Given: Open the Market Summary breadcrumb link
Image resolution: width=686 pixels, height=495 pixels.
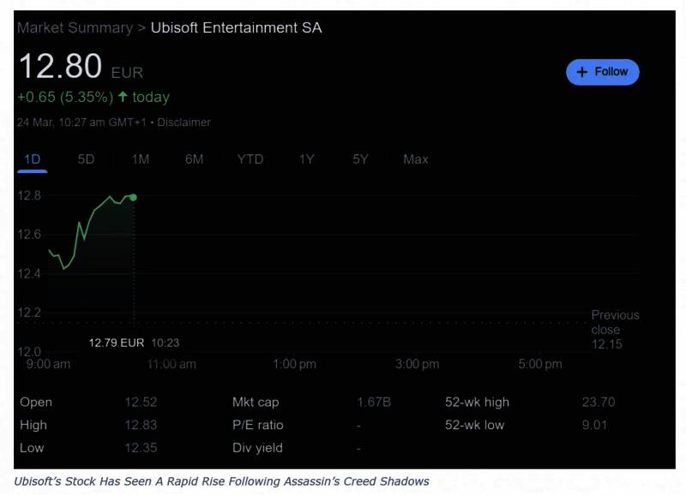Looking at the screenshot, I should click(x=75, y=27).
